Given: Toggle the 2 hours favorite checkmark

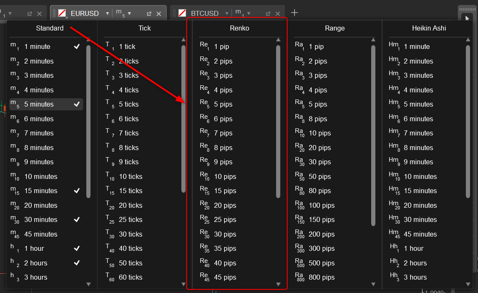Looking at the screenshot, I should 77,263.
